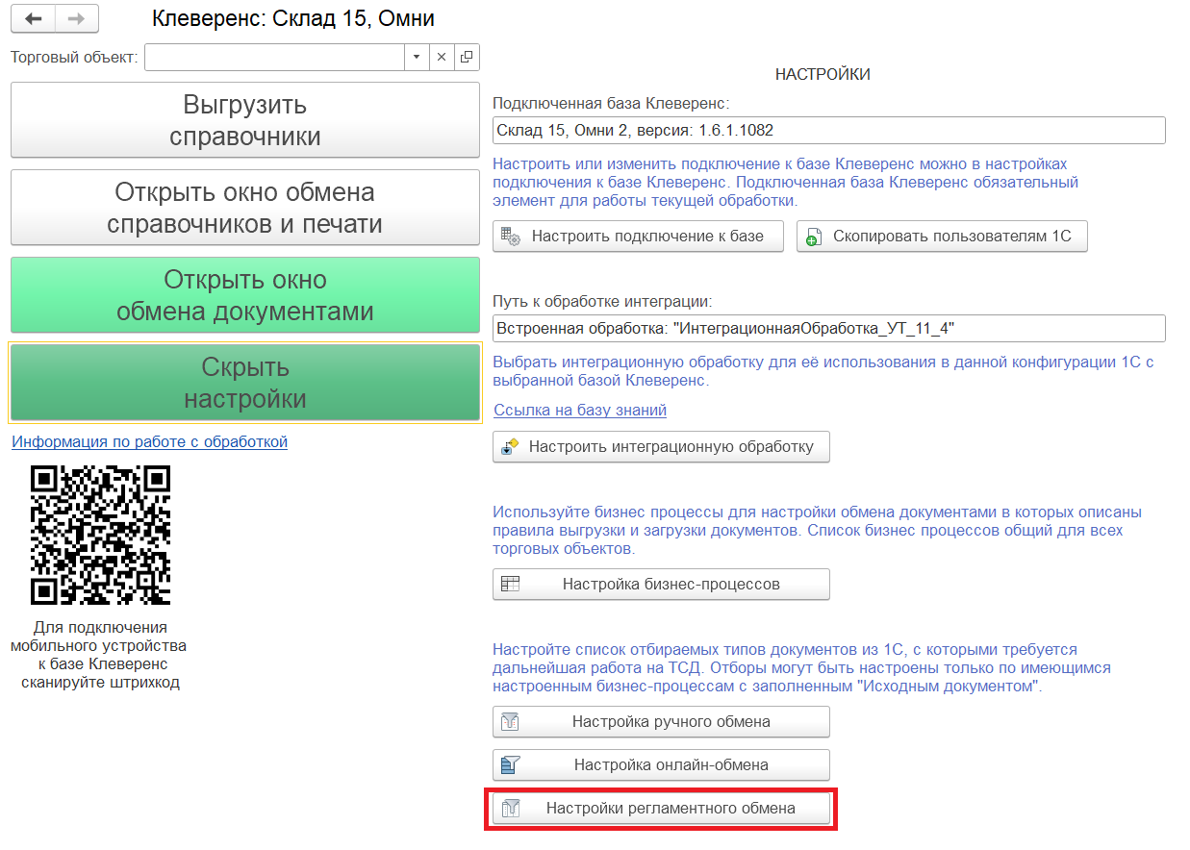Clear the Торговый объект field with X
The height and width of the screenshot is (850, 1190).
(x=442, y=57)
